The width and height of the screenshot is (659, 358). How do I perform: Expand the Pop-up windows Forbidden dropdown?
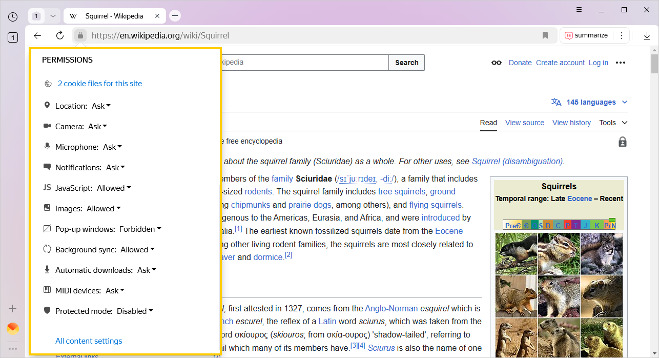coord(140,229)
